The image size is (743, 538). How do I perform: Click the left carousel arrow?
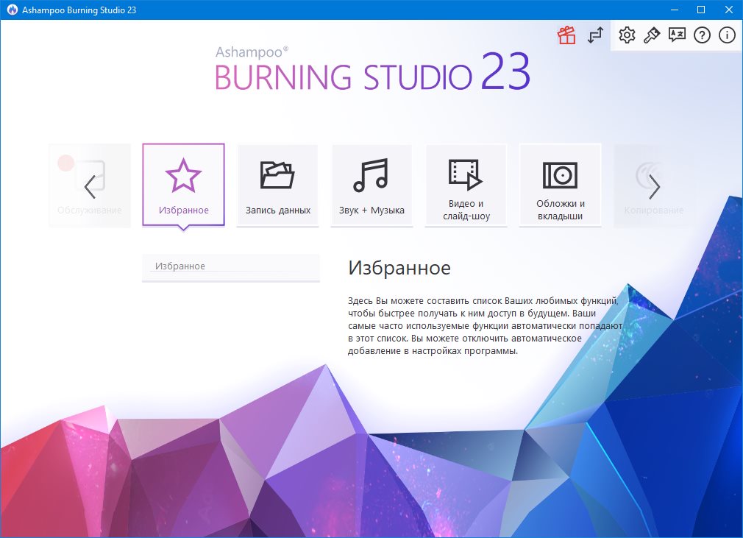click(x=90, y=187)
